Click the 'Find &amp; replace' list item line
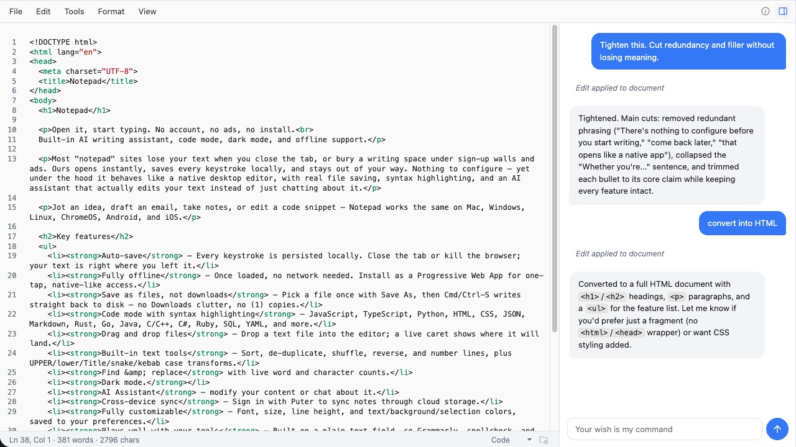This screenshot has width=796, height=447. coord(230,372)
